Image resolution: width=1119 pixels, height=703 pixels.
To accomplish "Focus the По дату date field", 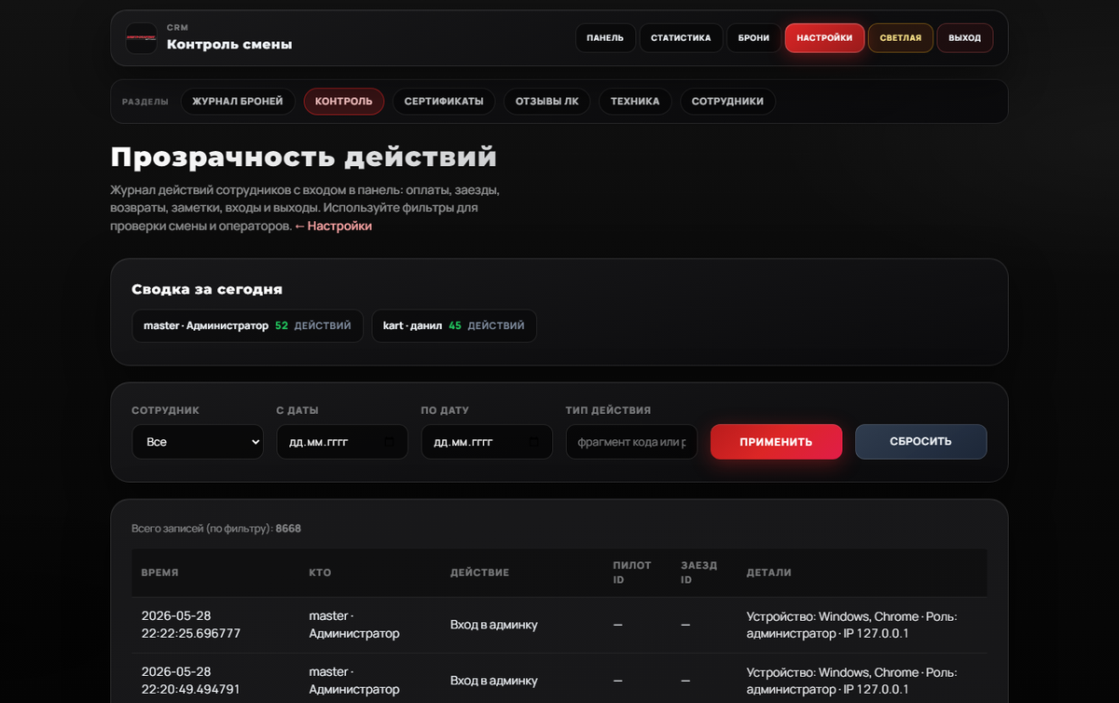I will [487, 442].
